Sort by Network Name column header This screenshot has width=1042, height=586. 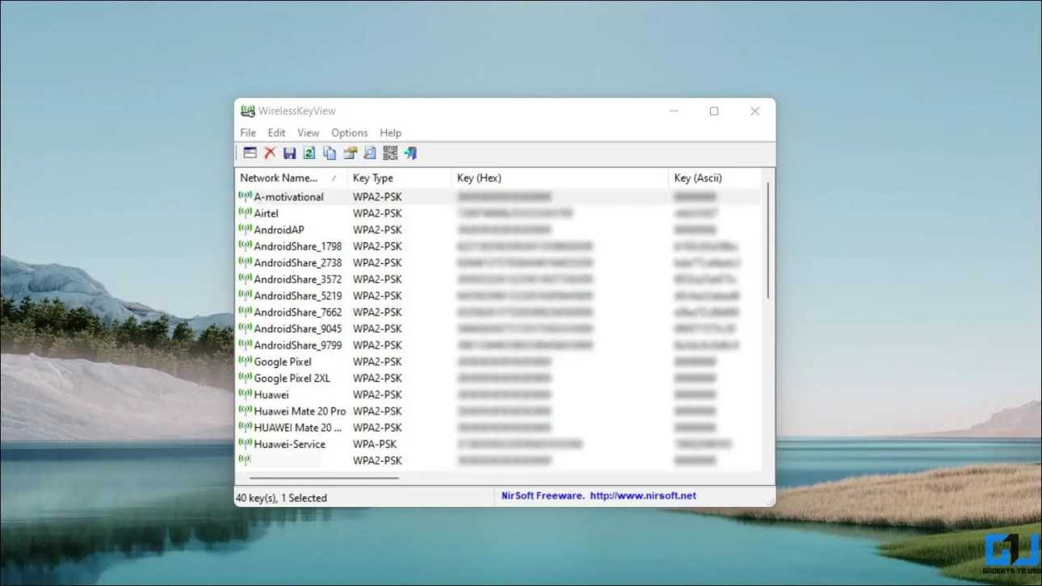pos(279,178)
